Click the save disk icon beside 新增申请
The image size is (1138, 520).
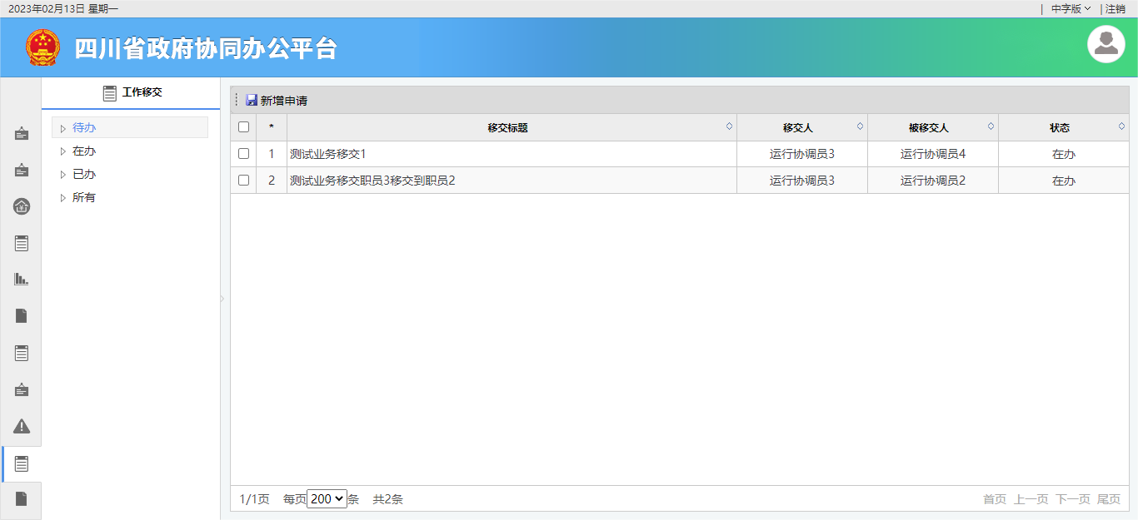pos(252,101)
